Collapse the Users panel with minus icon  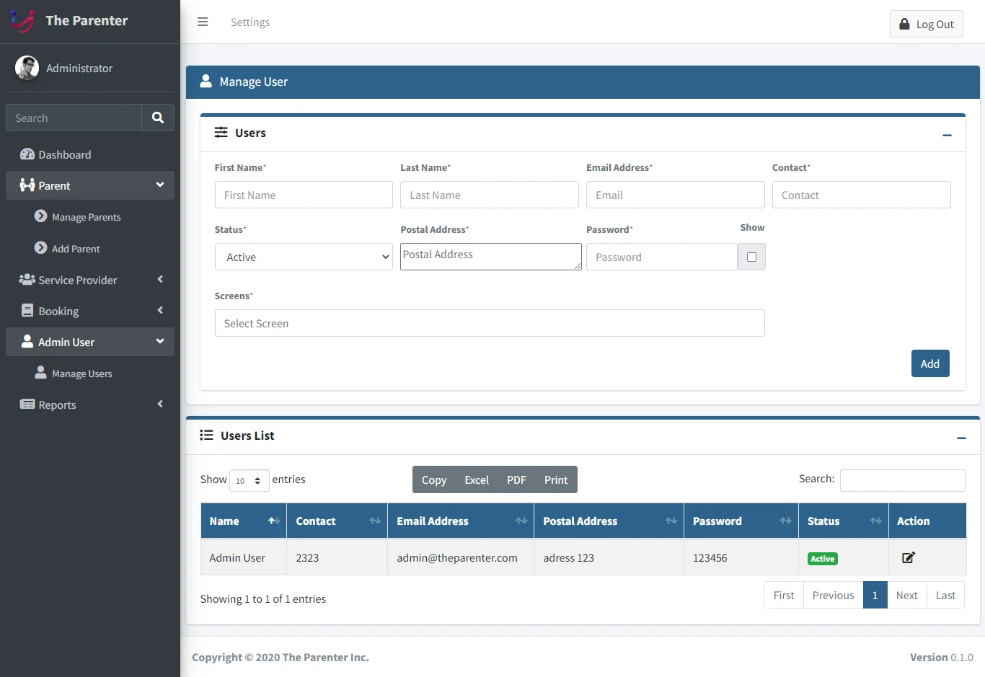point(947,135)
